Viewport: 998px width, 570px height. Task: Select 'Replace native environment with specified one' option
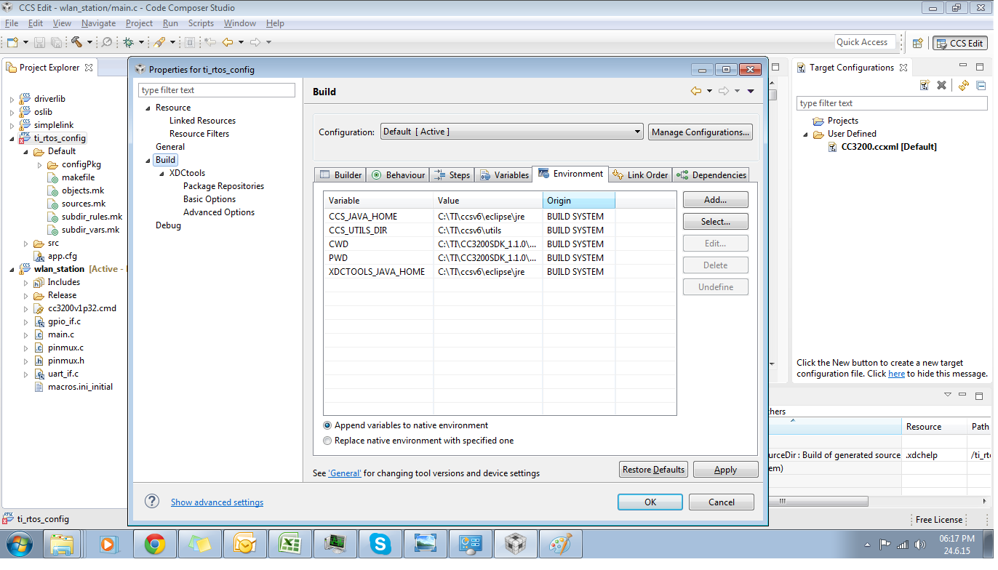point(327,441)
